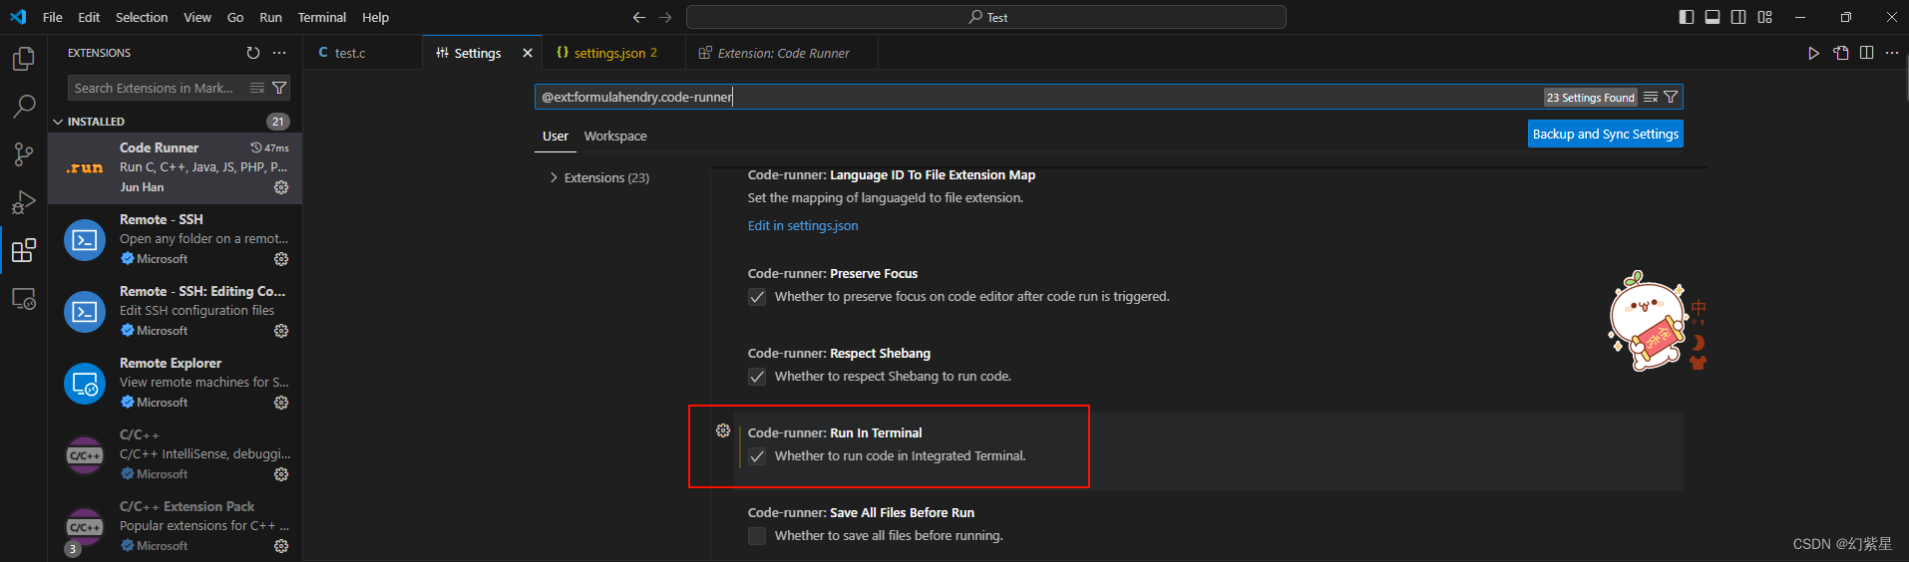Enable Save All Files Before Run
1909x562 pixels.
point(757,536)
